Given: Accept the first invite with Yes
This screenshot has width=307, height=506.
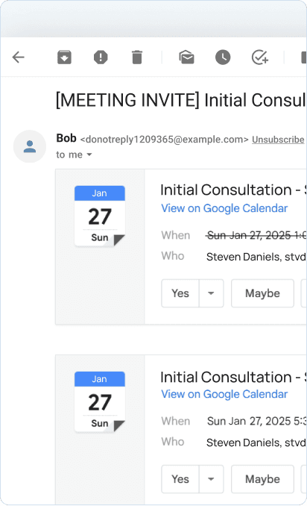Looking at the screenshot, I should (x=180, y=293).
